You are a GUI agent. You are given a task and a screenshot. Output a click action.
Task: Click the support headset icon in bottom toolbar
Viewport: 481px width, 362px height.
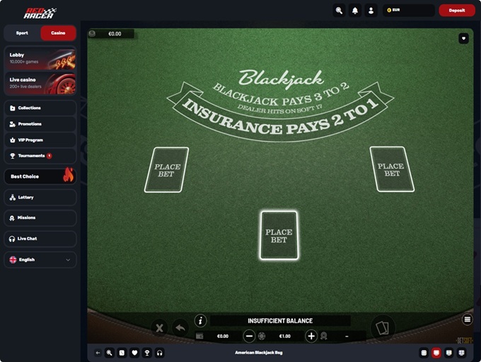pyautogui.click(x=160, y=353)
